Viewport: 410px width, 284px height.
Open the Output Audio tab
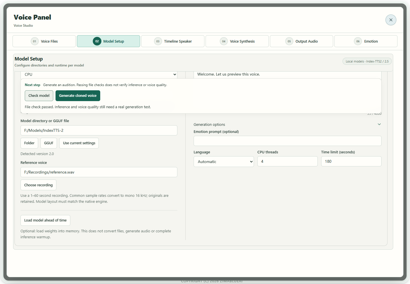[302, 41]
